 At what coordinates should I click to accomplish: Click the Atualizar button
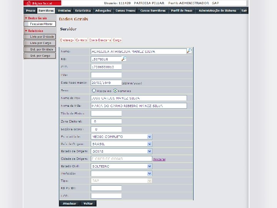coord(69,203)
